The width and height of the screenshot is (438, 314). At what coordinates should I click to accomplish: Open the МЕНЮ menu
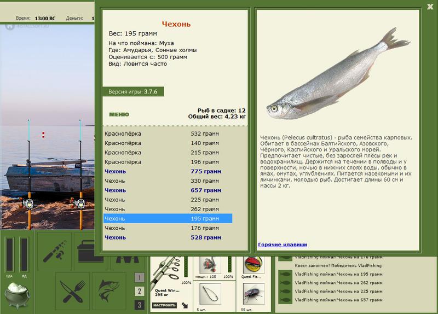119,114
